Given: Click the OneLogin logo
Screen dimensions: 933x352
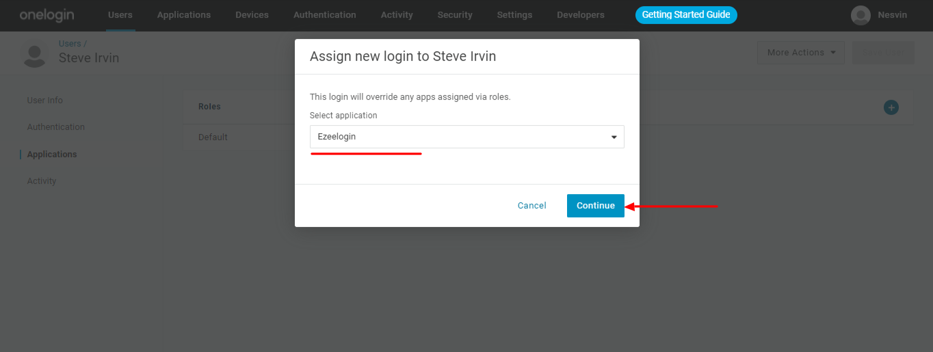Looking at the screenshot, I should (x=47, y=15).
